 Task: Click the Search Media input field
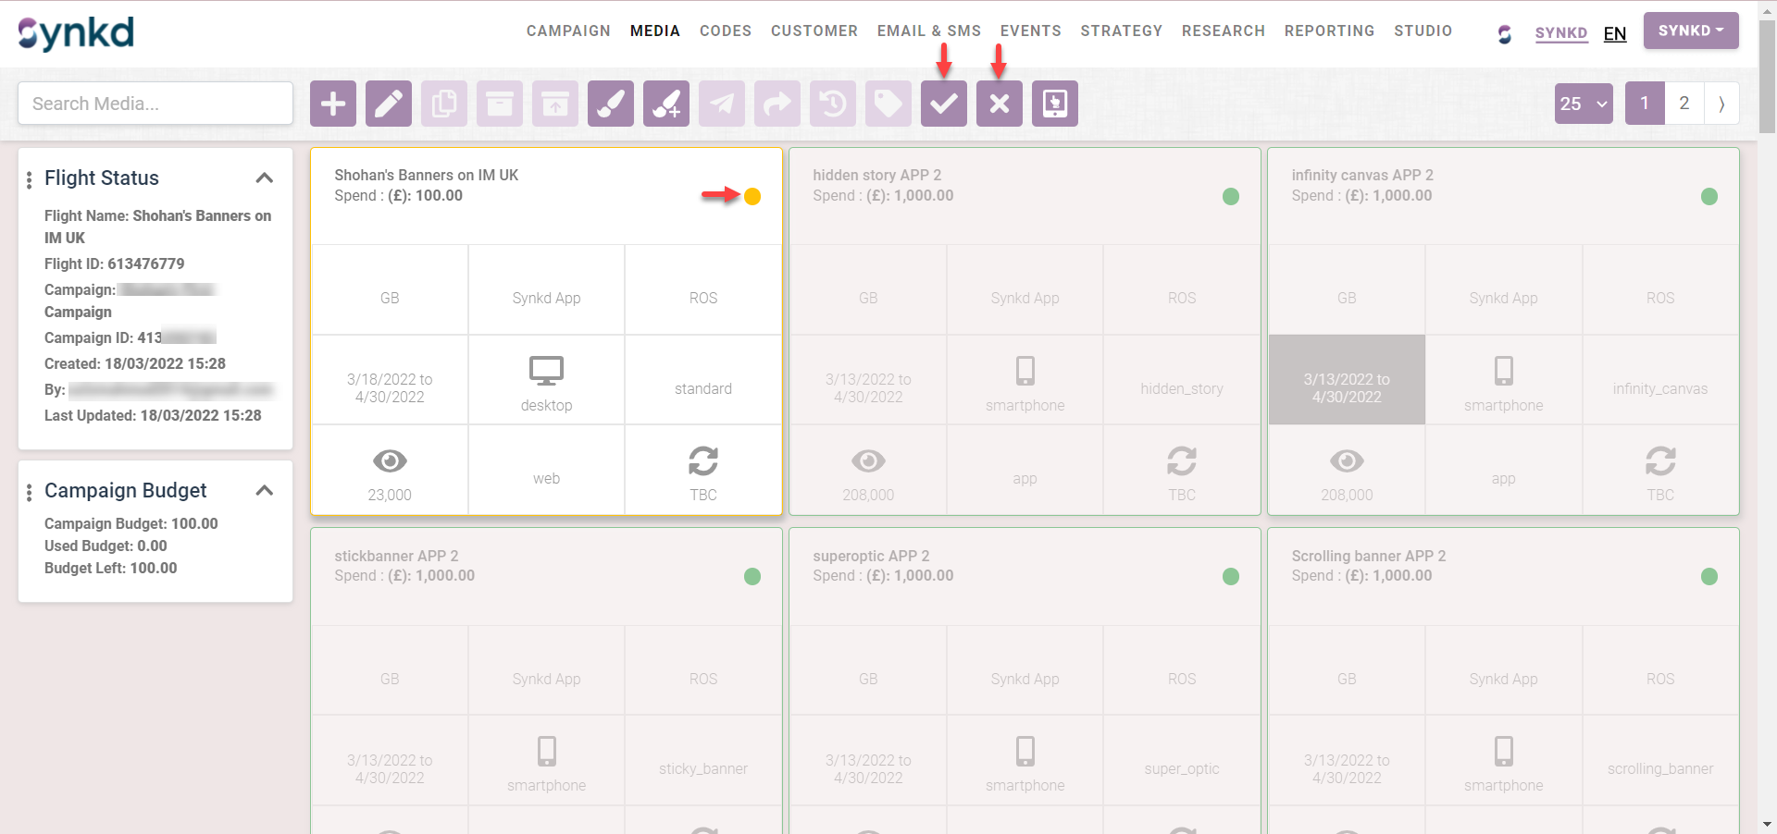click(x=155, y=104)
